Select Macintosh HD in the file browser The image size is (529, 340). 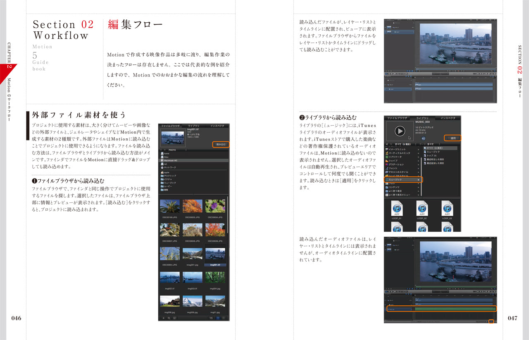[193, 160]
